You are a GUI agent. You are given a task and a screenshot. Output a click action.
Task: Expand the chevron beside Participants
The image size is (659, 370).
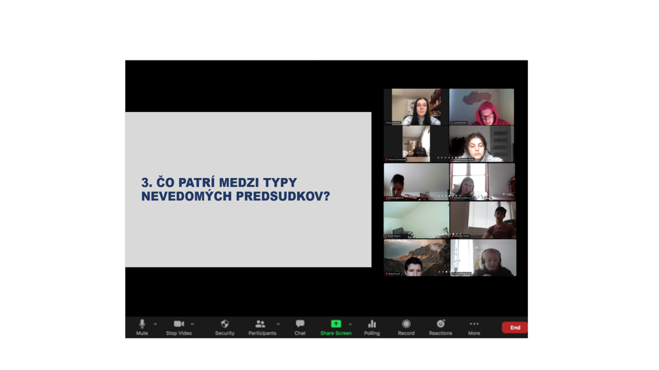278,324
